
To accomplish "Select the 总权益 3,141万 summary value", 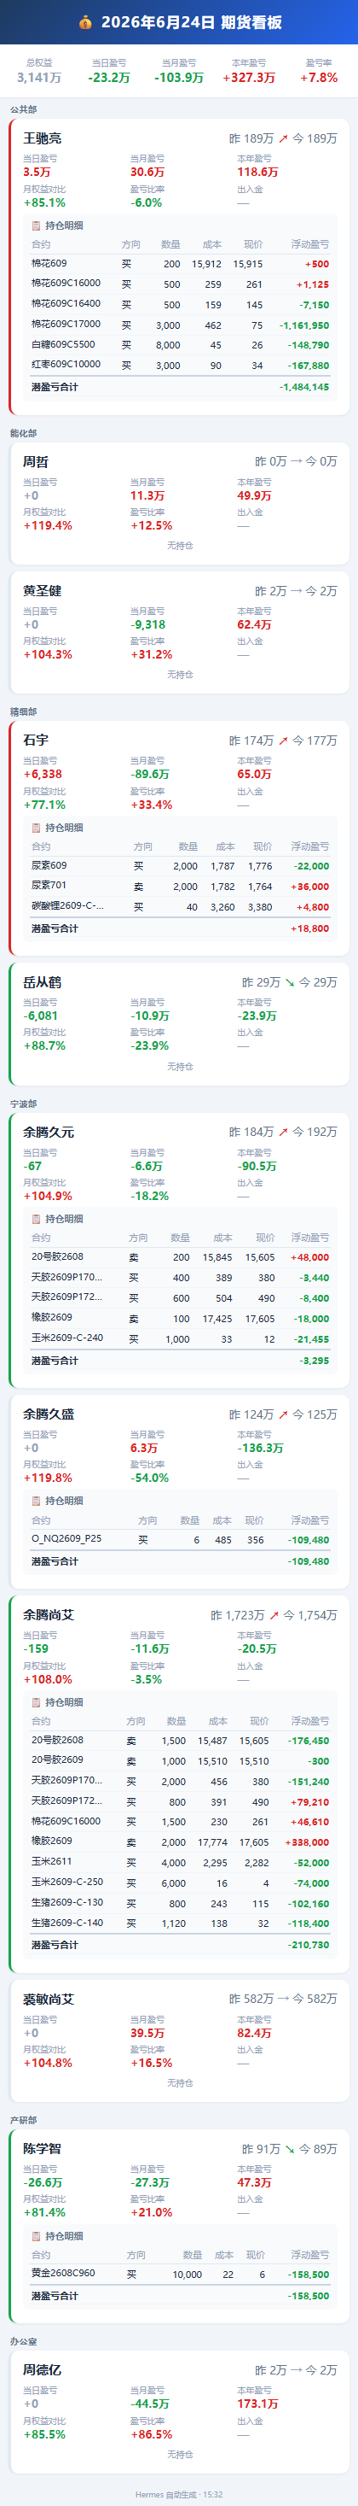I will point(39,78).
